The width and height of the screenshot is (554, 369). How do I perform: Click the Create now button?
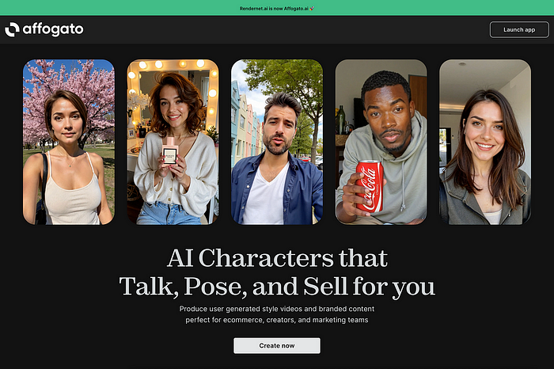[277, 346]
